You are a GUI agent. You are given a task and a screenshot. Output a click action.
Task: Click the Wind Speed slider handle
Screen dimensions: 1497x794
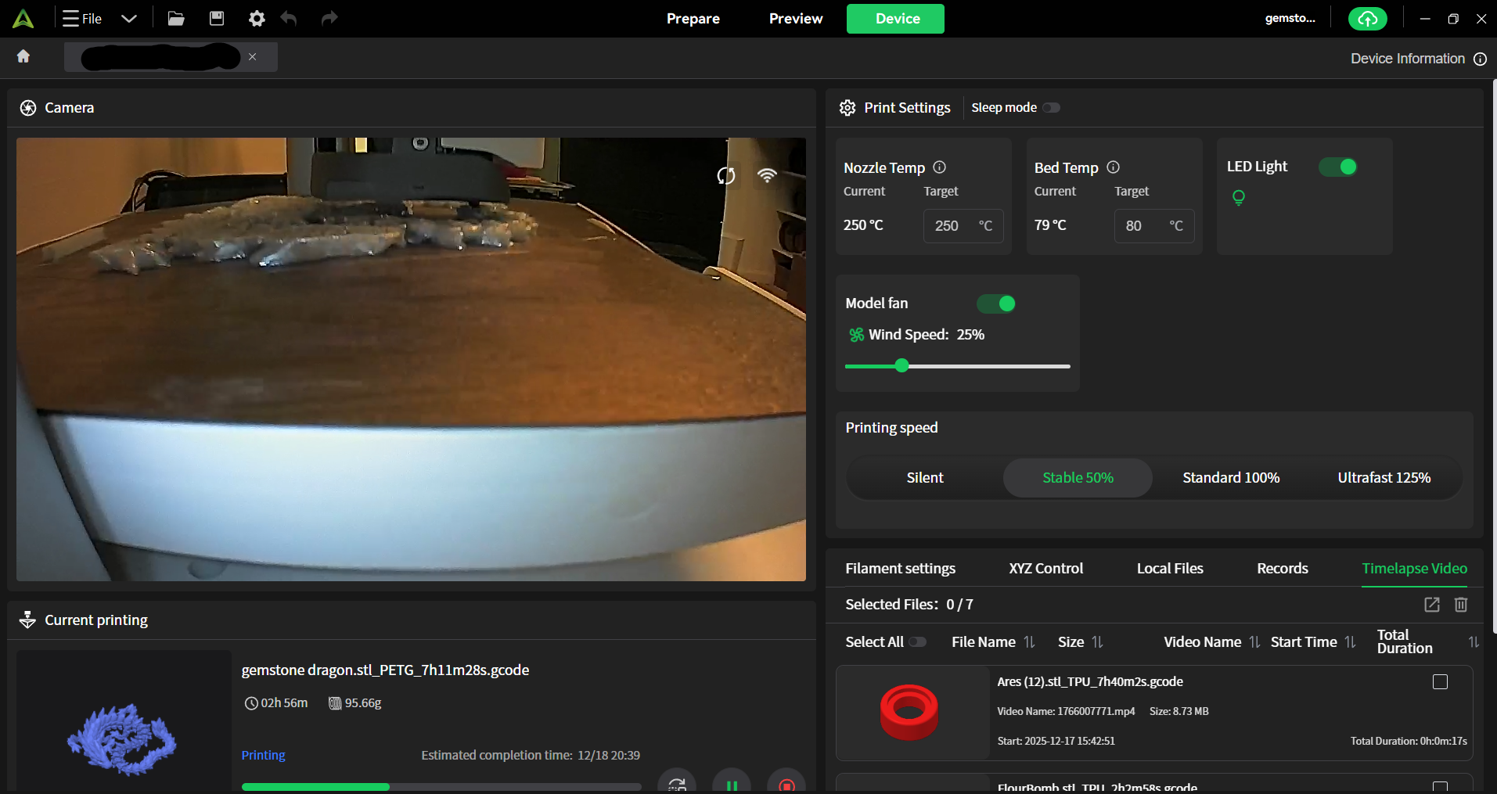pyautogui.click(x=902, y=365)
